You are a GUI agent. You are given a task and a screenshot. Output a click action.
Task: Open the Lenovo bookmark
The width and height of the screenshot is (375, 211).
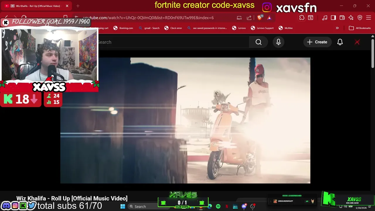[239, 28]
